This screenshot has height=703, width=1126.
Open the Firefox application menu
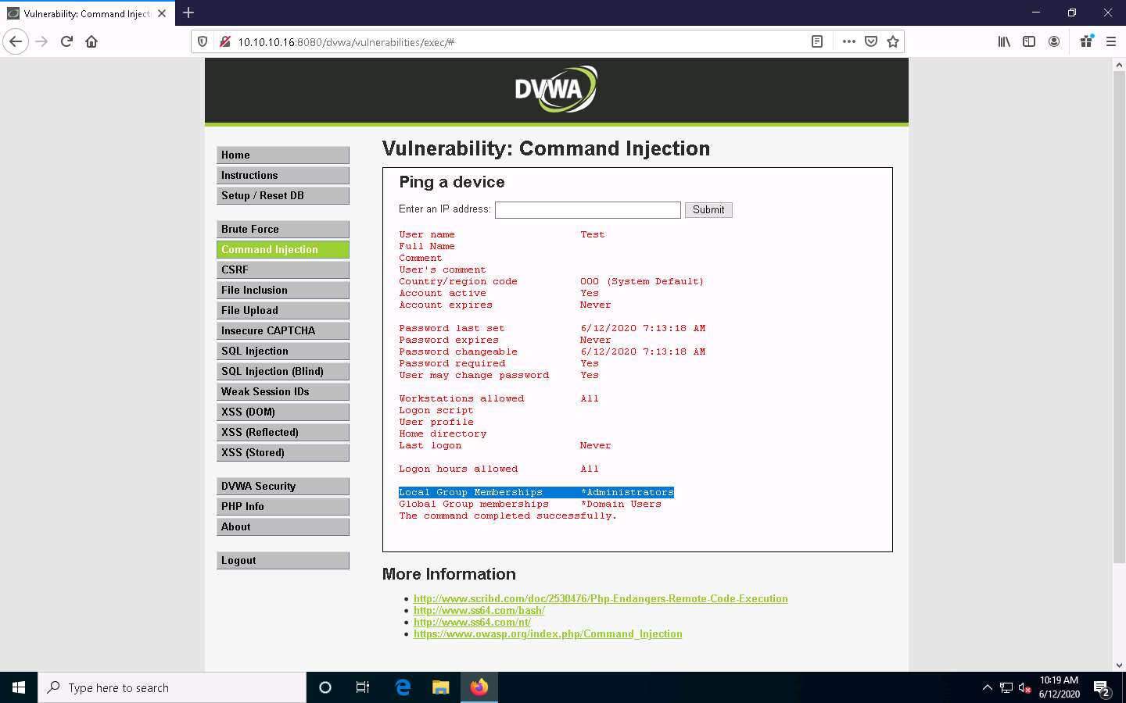[1111, 41]
